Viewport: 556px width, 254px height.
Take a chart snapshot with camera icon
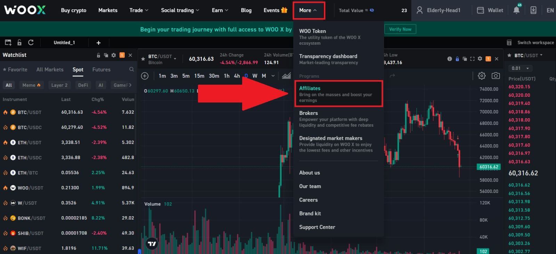pyautogui.click(x=496, y=76)
